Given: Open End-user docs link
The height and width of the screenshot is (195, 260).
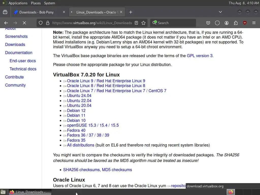Looking at the screenshot, I should (23, 61).
